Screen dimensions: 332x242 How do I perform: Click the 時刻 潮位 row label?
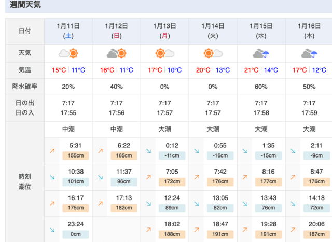tap(24, 181)
